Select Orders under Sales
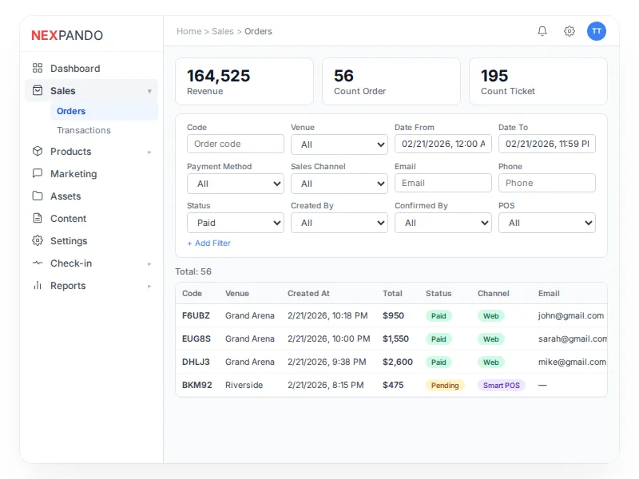 pos(104,111)
